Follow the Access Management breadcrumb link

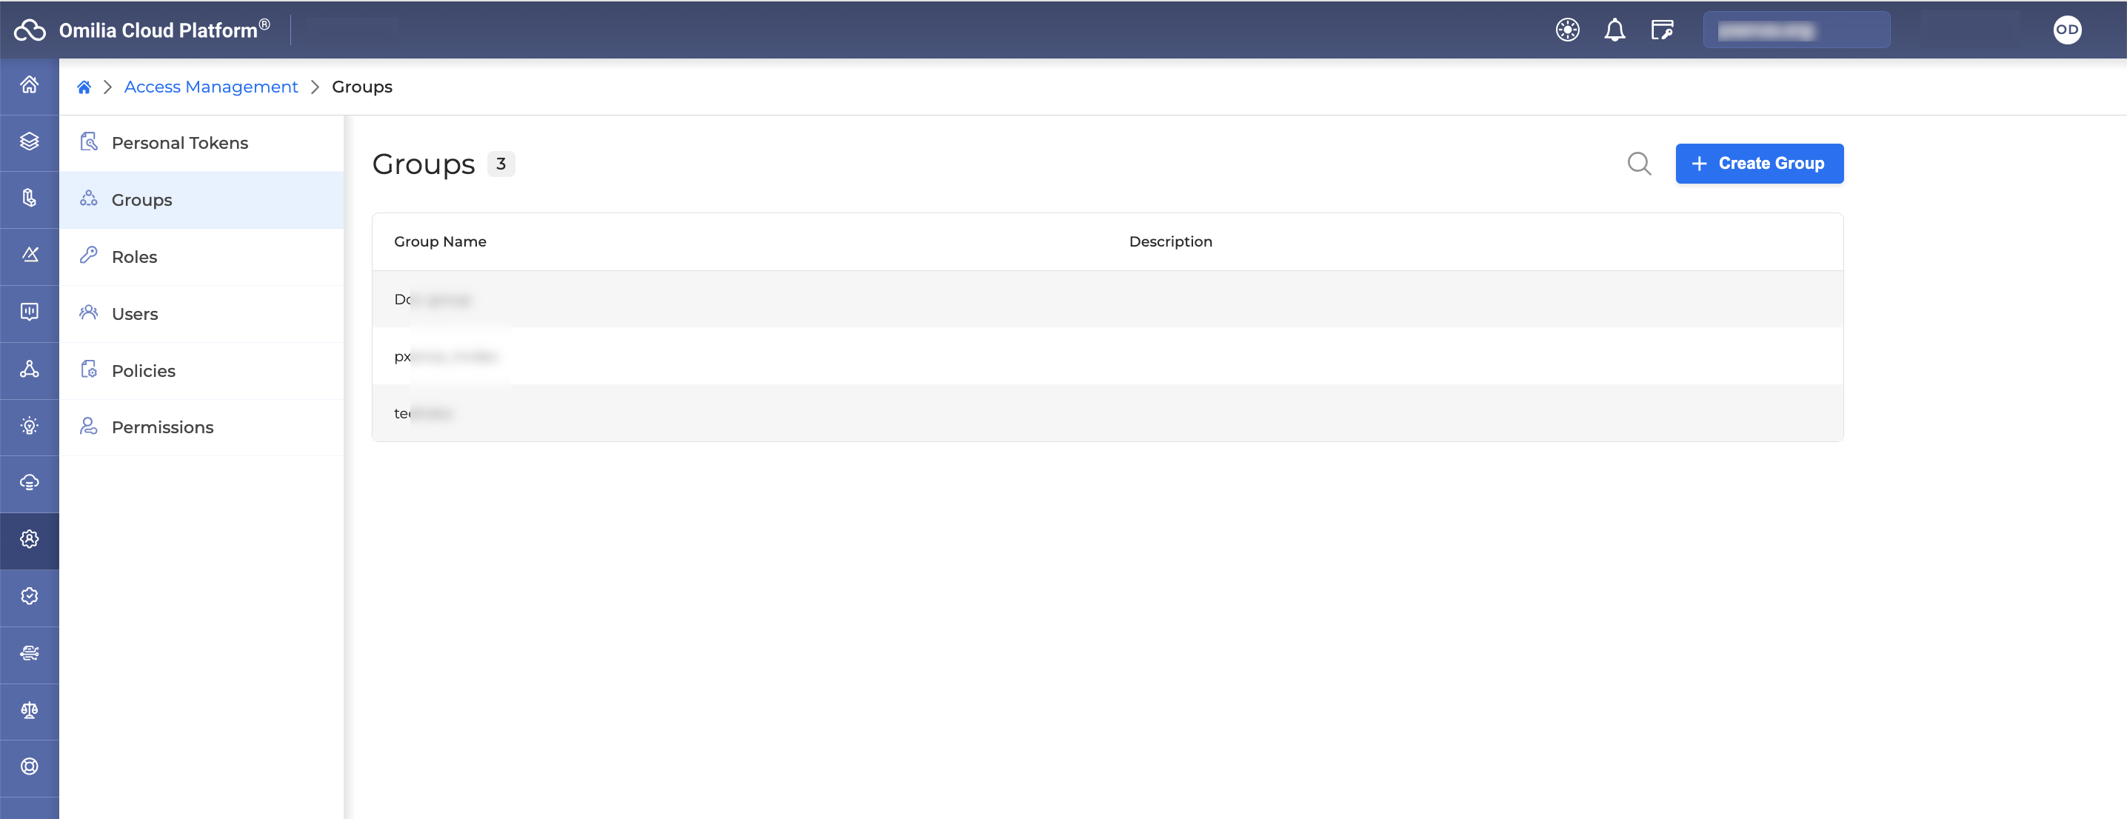[210, 86]
